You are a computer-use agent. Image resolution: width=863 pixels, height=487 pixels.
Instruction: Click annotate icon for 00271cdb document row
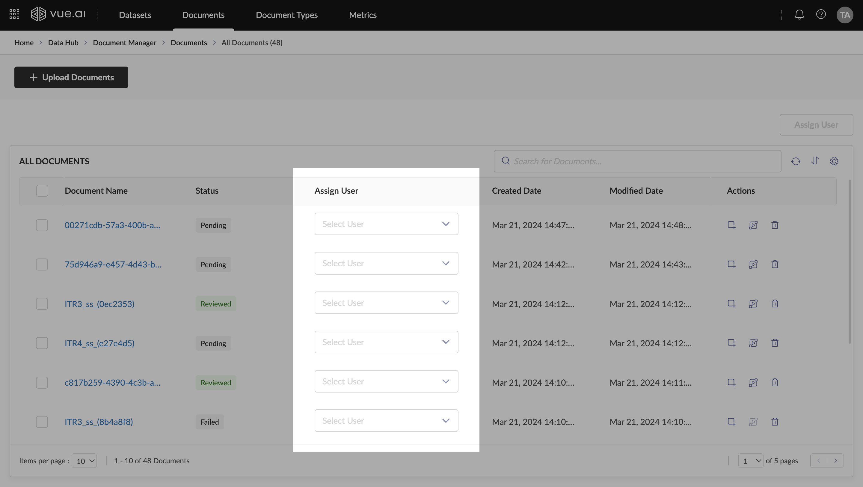coord(731,225)
